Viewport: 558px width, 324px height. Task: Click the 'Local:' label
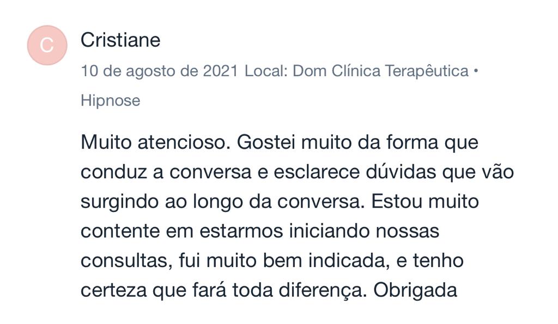[266, 71]
